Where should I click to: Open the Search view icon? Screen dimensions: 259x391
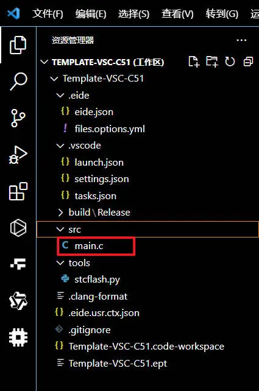pyautogui.click(x=18, y=81)
